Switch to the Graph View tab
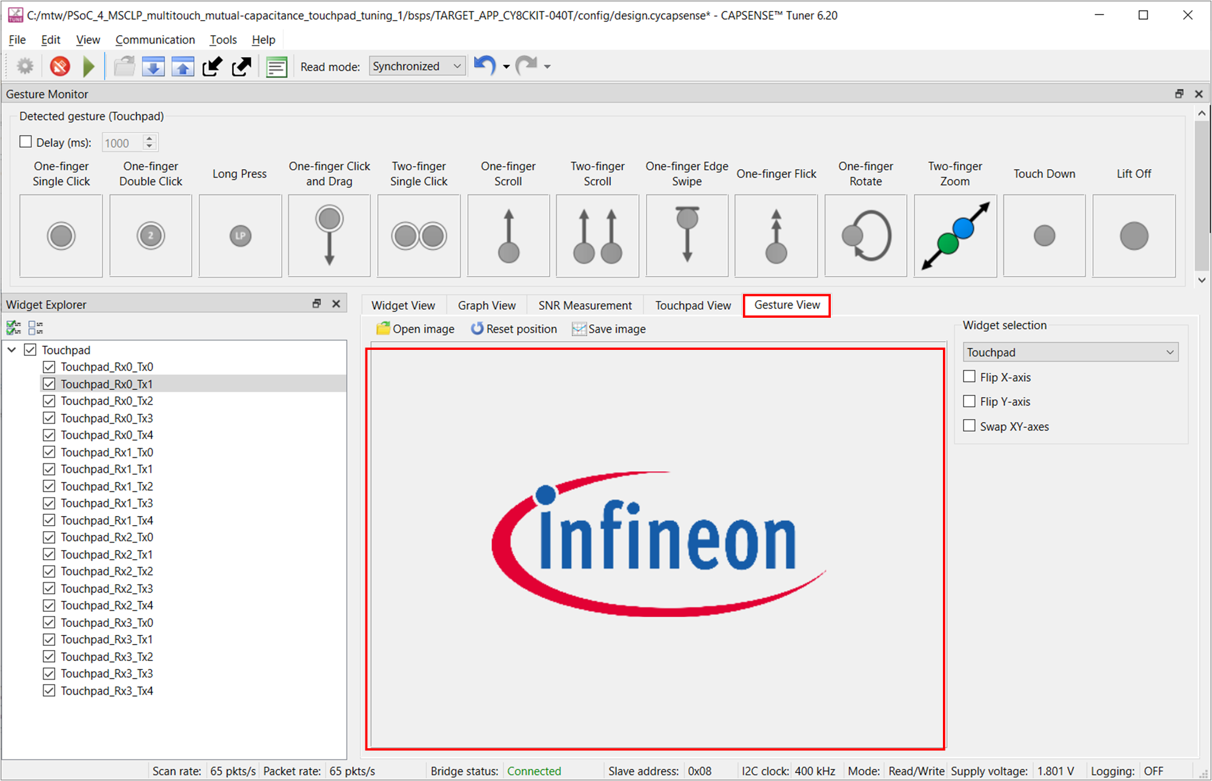The width and height of the screenshot is (1212, 781). [487, 305]
